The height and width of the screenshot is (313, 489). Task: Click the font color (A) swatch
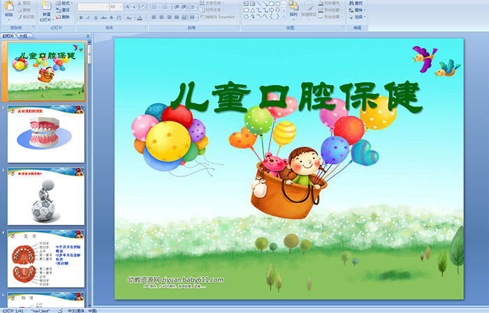tap(140, 17)
